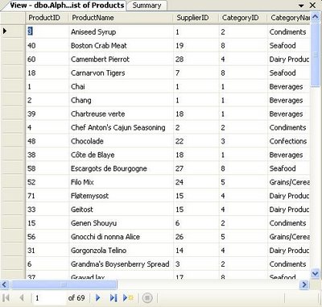Click the ProductID 48 cell
This screenshot has width=322, height=307.
[47, 141]
